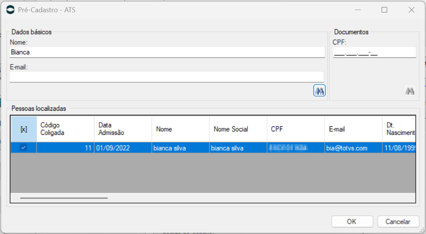Click the Data Admissão column header
Image resolution: width=426 pixels, height=234 pixels.
click(x=123, y=129)
